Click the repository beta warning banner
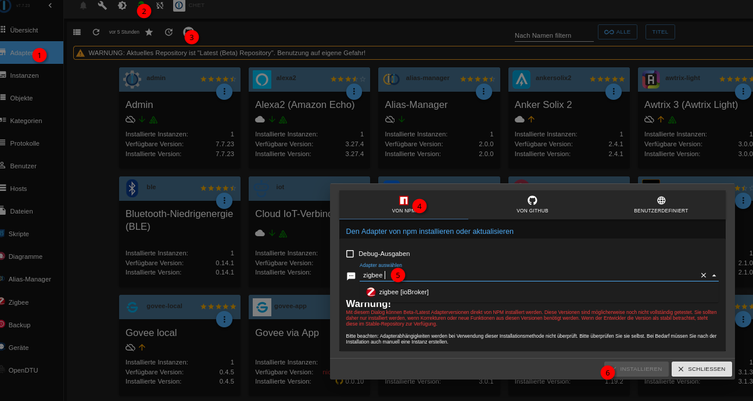 [x=413, y=53]
